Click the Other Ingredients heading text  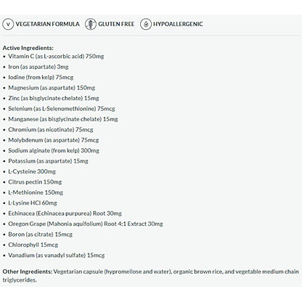28,272
